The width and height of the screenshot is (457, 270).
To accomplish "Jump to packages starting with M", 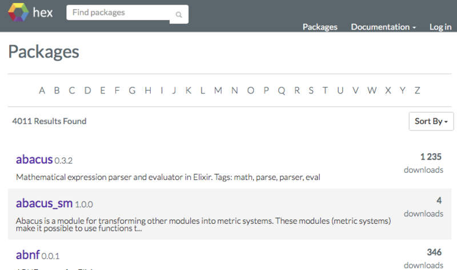I will tap(218, 90).
